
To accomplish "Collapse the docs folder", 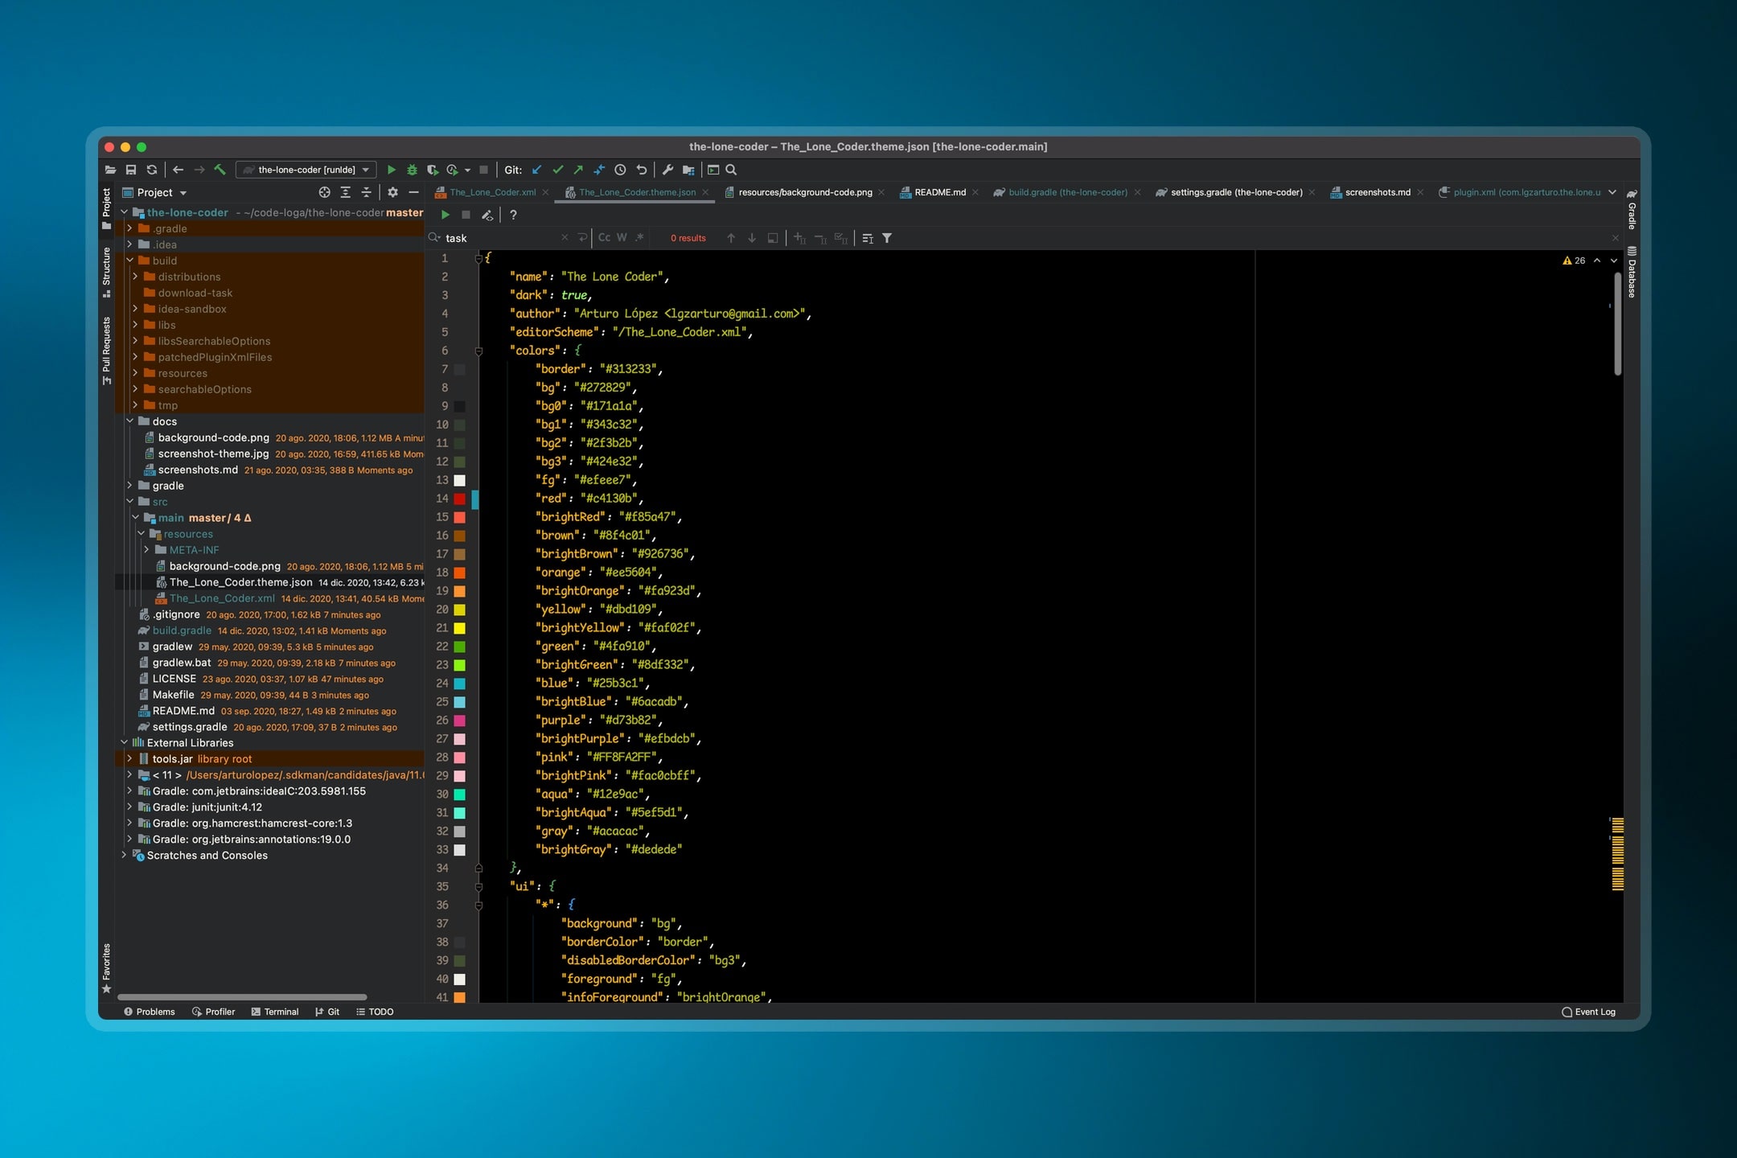I will click(x=129, y=421).
